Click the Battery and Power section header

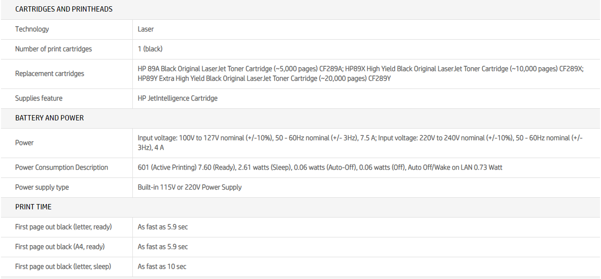49,118
